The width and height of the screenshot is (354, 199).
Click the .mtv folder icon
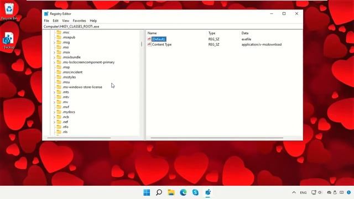point(59,97)
